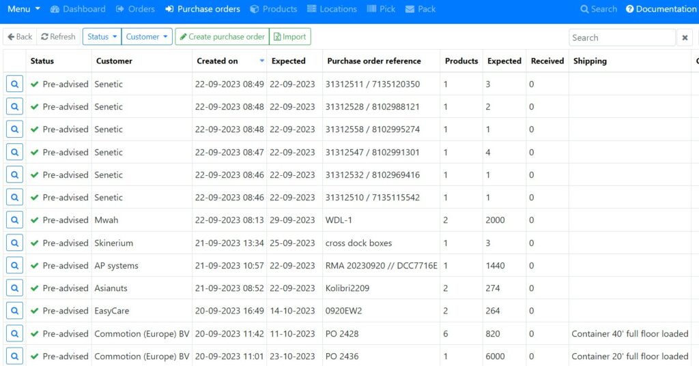
Task: Open the Status filter dropdown
Action: 102,37
